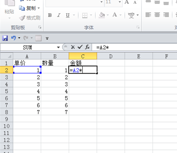Select column E header

(139, 56)
